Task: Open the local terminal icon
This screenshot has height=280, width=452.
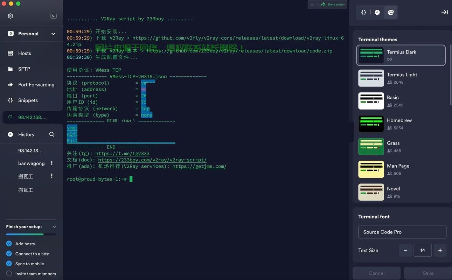Action: (x=54, y=16)
